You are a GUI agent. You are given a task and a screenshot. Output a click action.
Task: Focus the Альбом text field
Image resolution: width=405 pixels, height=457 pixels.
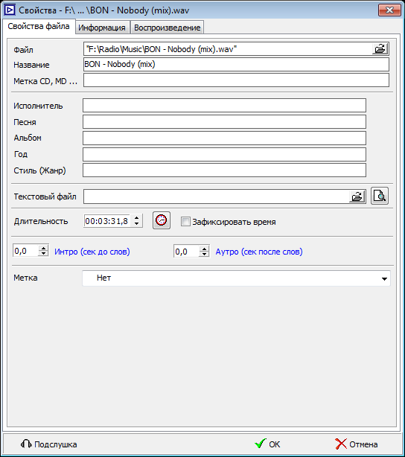(x=224, y=138)
